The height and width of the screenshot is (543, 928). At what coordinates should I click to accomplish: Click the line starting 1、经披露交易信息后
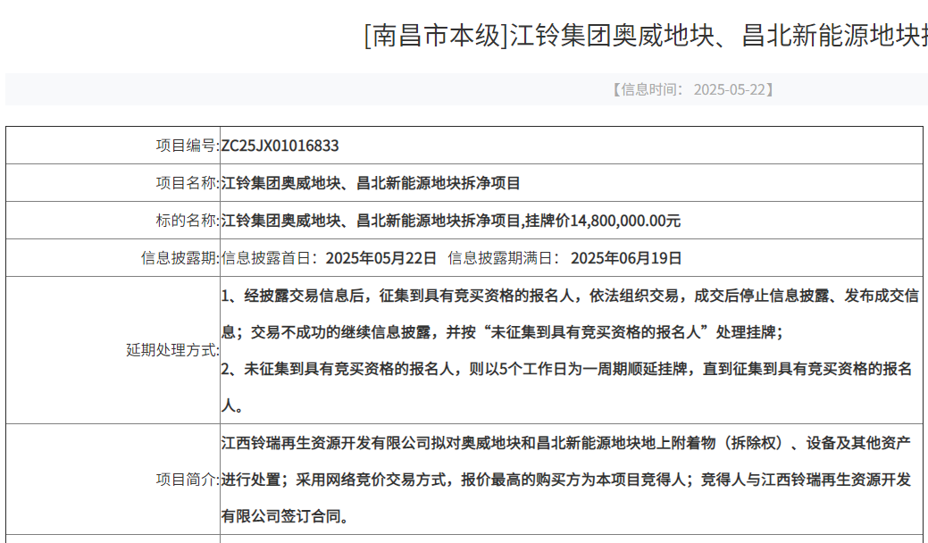(570, 295)
